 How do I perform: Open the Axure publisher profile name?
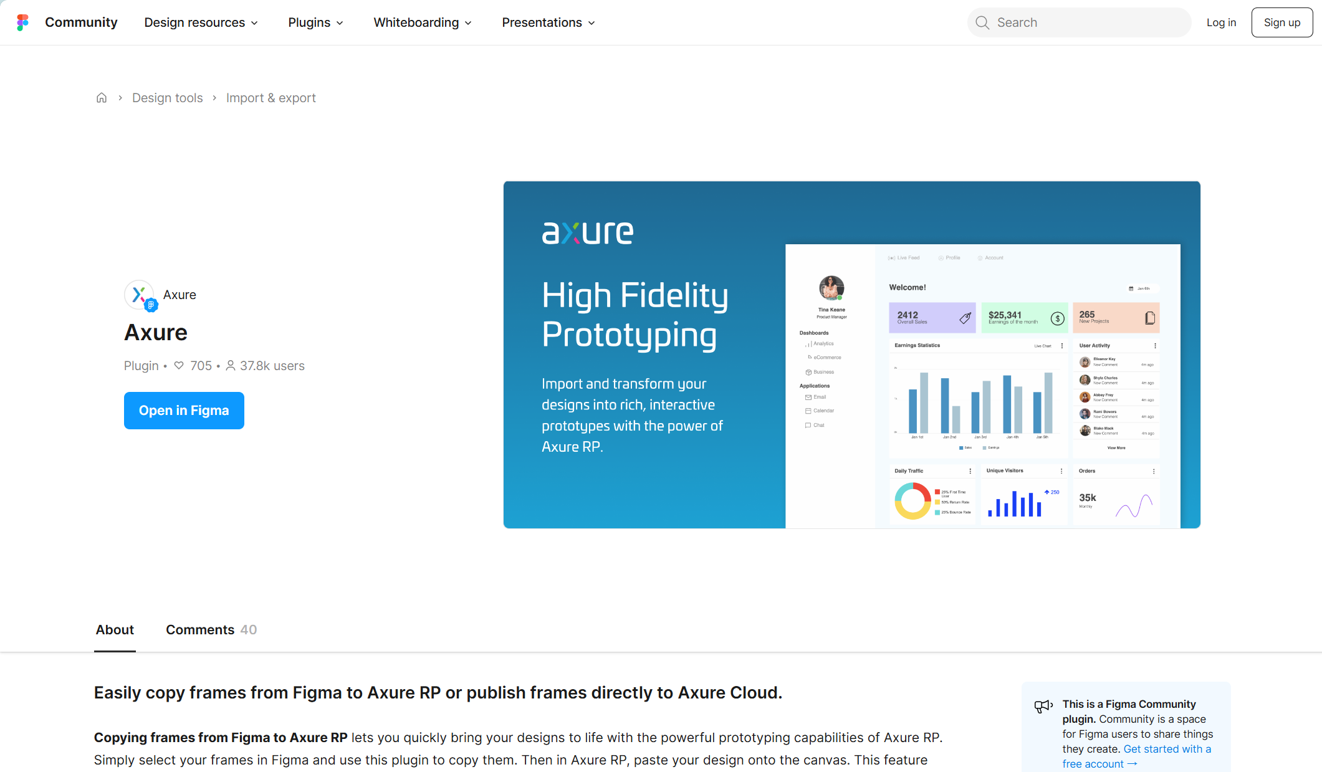(180, 295)
